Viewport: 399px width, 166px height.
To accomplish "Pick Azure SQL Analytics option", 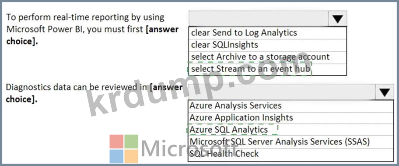I will point(290,130).
